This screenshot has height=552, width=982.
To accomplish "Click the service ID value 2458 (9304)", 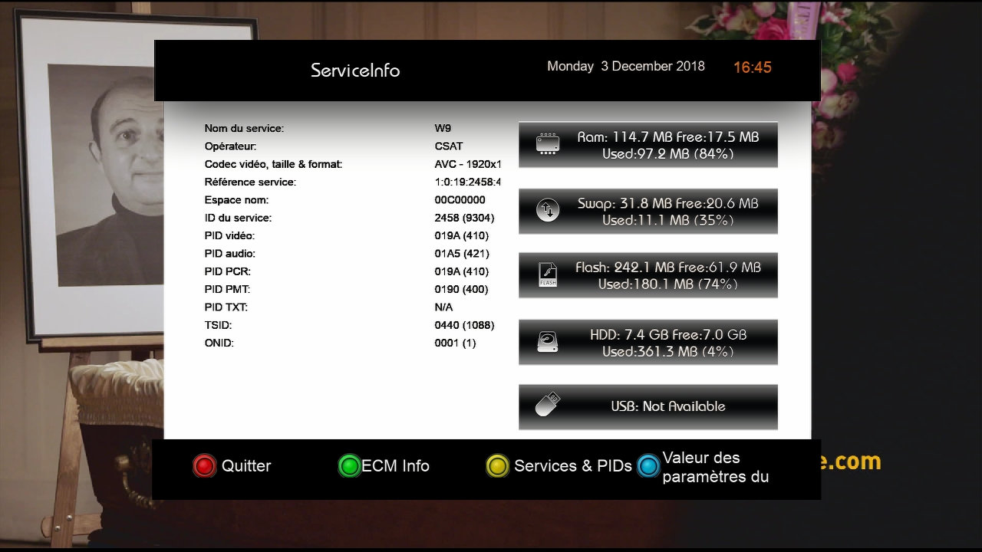I will (464, 218).
